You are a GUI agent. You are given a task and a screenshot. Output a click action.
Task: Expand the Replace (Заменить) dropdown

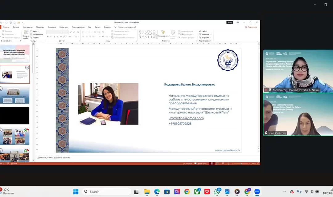point(211,35)
